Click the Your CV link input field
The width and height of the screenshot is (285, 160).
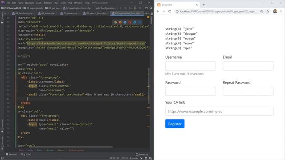click(x=219, y=111)
